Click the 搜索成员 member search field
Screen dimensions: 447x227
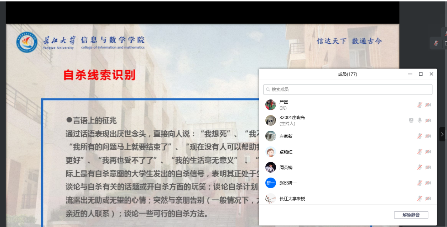(348, 90)
